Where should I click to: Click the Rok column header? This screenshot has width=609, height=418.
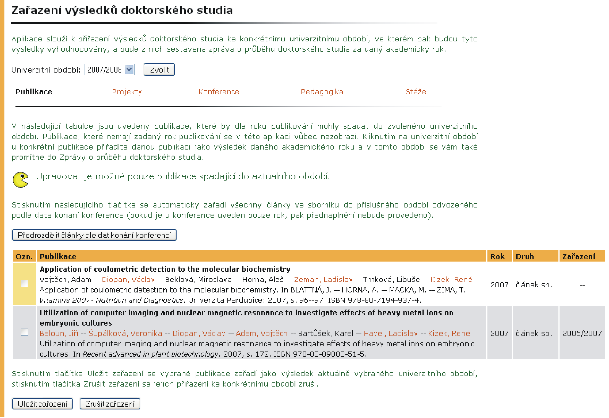click(x=499, y=256)
